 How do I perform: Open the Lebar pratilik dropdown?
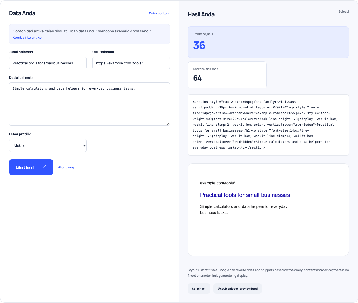[48, 145]
